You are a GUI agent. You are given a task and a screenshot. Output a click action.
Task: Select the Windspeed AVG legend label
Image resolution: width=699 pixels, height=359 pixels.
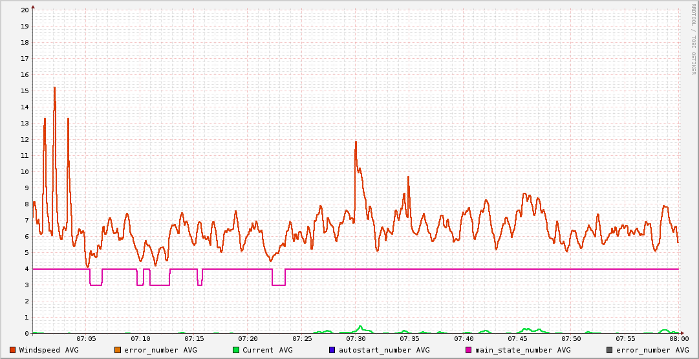(48, 350)
